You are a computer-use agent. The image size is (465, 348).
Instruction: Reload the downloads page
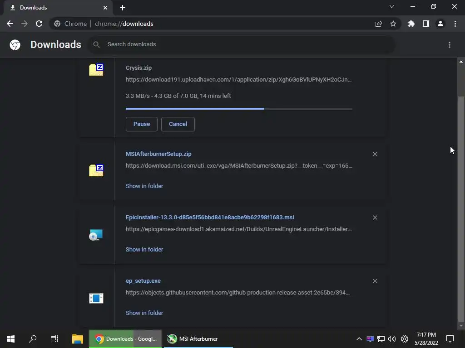pos(39,24)
